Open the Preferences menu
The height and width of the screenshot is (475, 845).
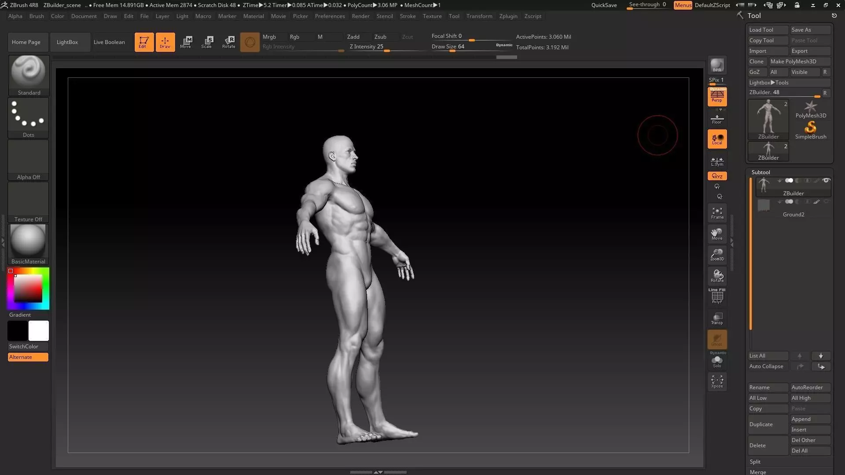[x=330, y=16]
